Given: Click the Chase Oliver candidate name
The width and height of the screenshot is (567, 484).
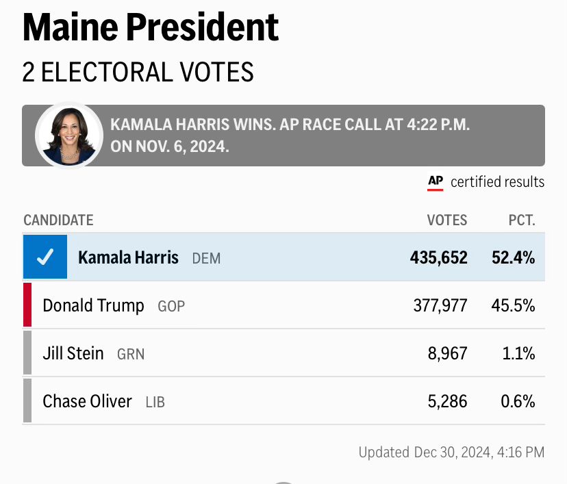Looking at the screenshot, I should [x=87, y=401].
